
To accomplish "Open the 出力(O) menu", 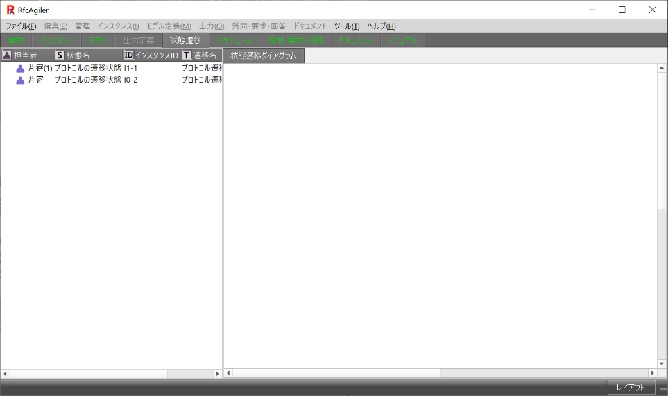I will (212, 26).
